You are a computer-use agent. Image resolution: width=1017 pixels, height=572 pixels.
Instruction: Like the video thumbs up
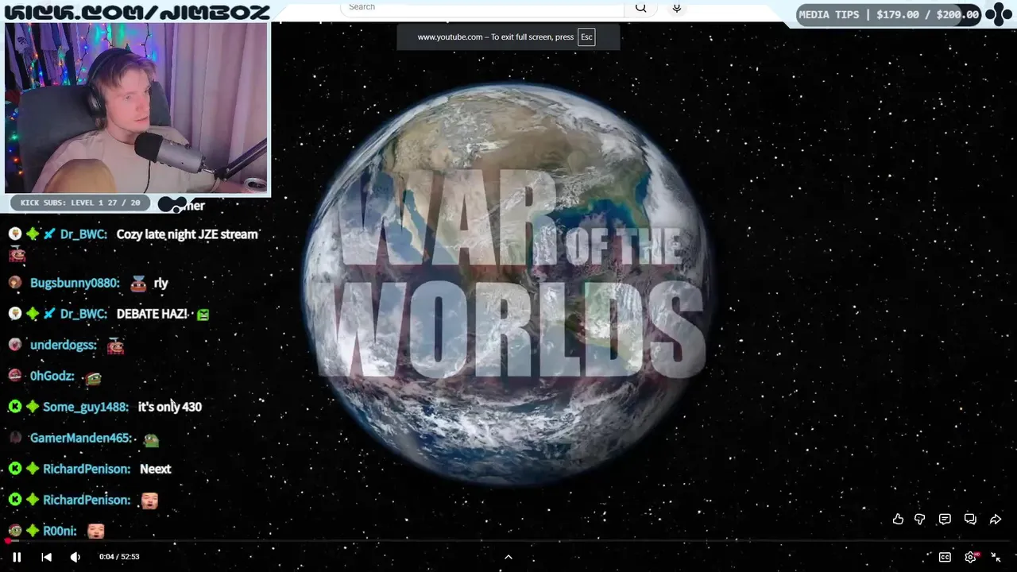pyautogui.click(x=898, y=519)
